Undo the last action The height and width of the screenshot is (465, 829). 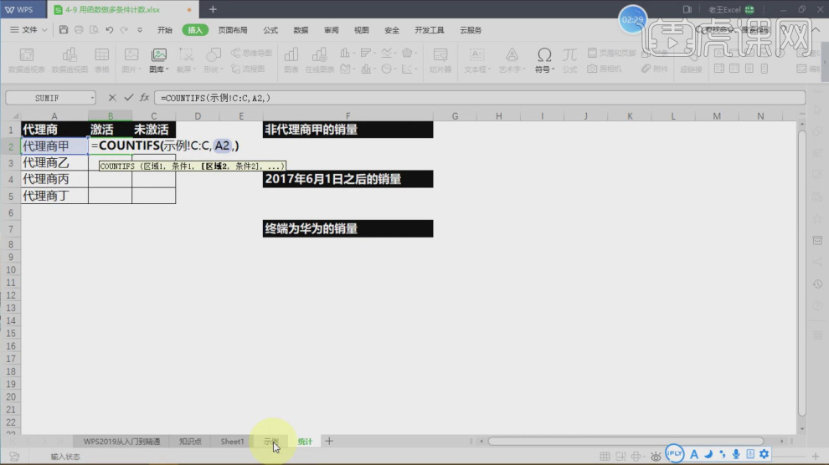point(110,30)
